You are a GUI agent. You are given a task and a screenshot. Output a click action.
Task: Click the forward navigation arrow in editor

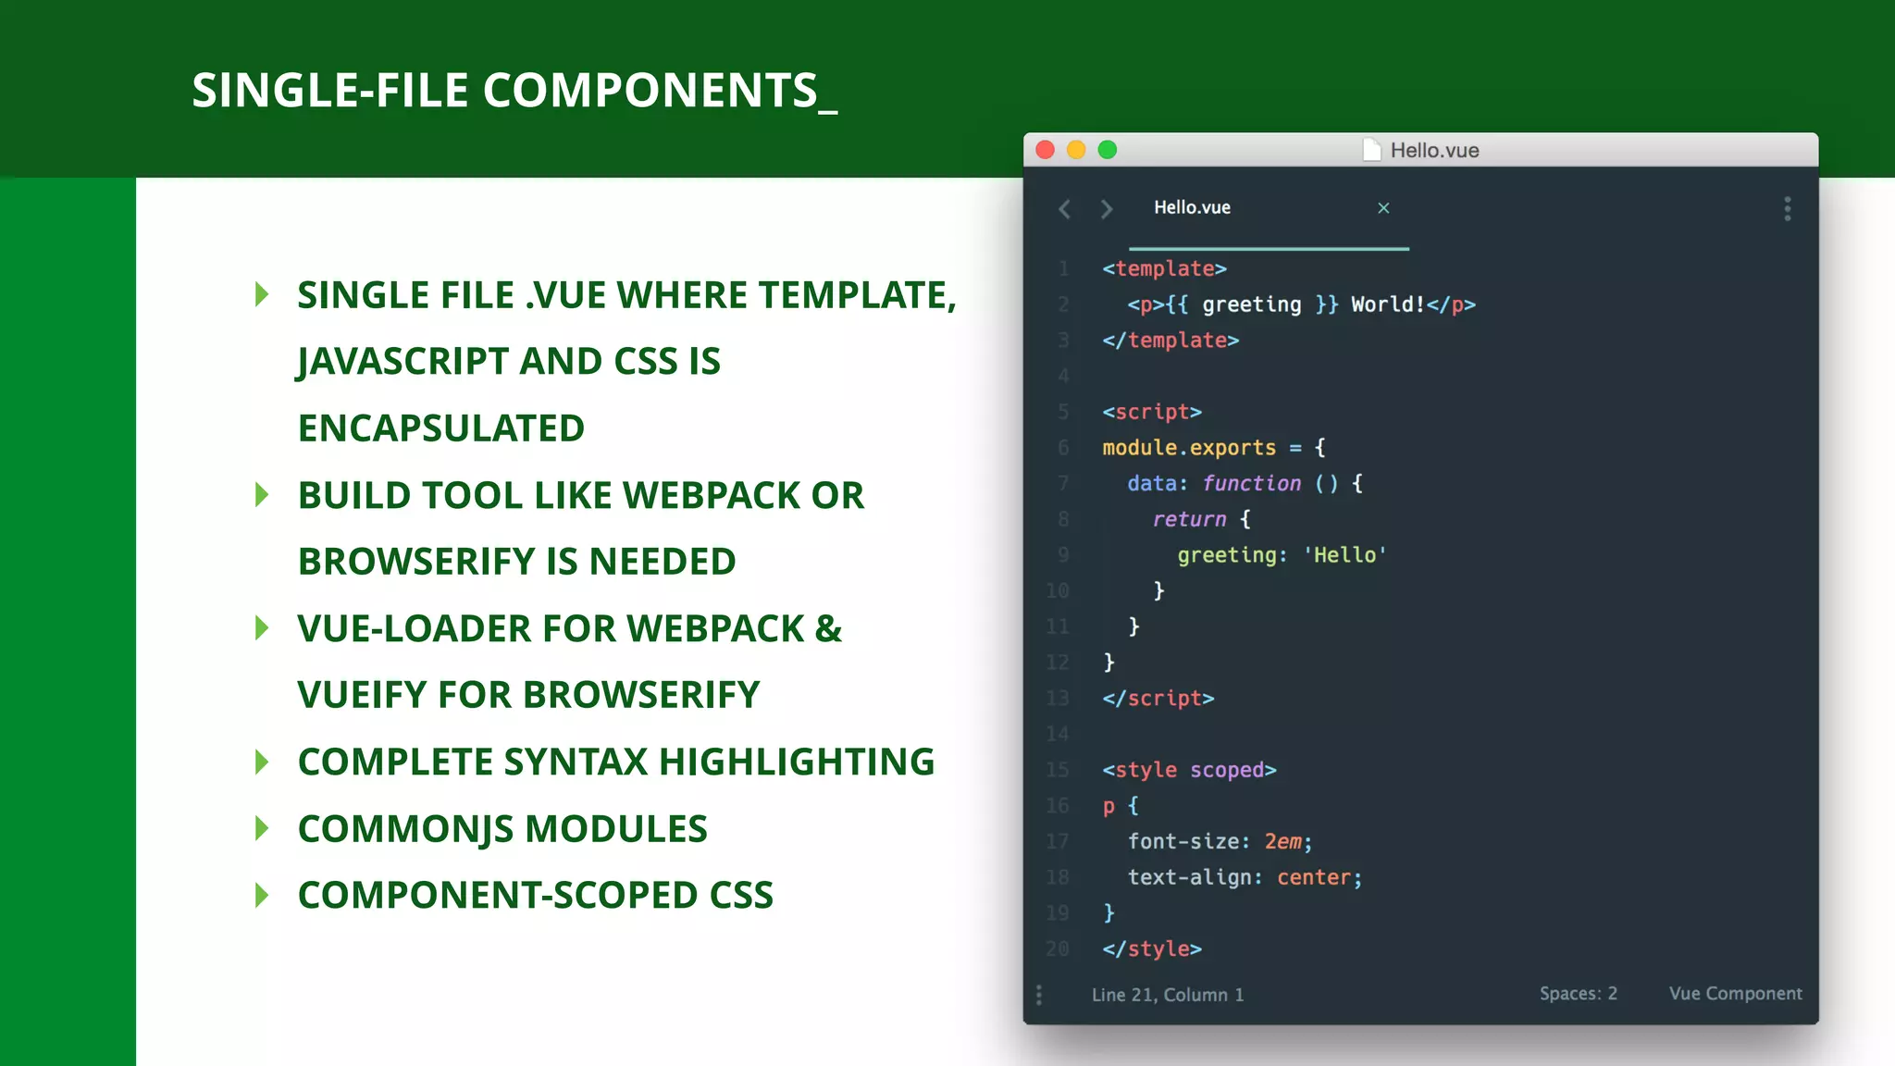pos(1107,209)
